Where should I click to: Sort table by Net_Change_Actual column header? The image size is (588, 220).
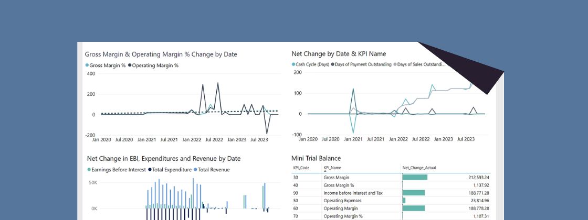(419, 168)
